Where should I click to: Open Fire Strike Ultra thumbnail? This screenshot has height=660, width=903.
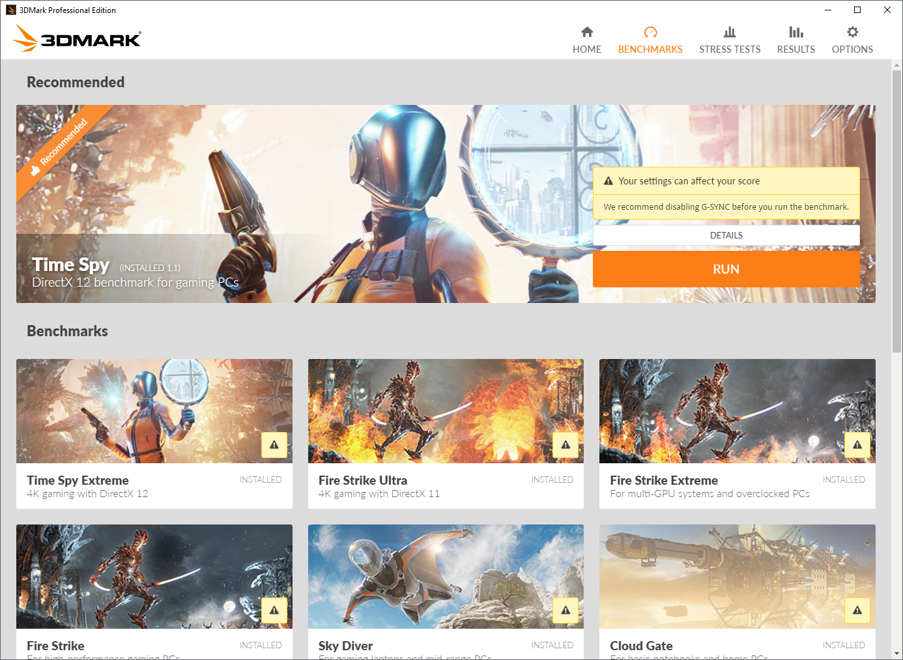point(446,411)
